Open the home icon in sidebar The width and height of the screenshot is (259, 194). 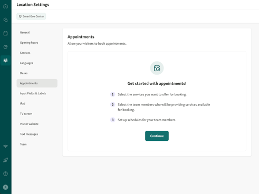tap(6, 6)
